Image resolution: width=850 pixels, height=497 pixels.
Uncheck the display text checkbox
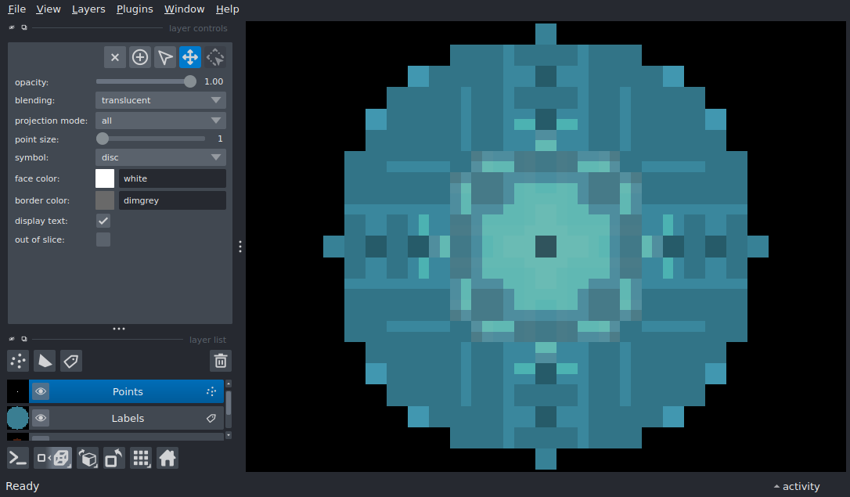(x=103, y=221)
